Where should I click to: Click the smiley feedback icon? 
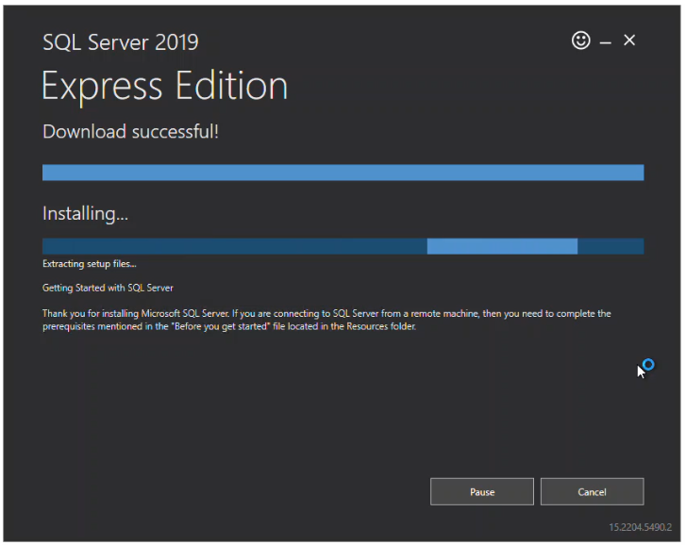point(581,41)
